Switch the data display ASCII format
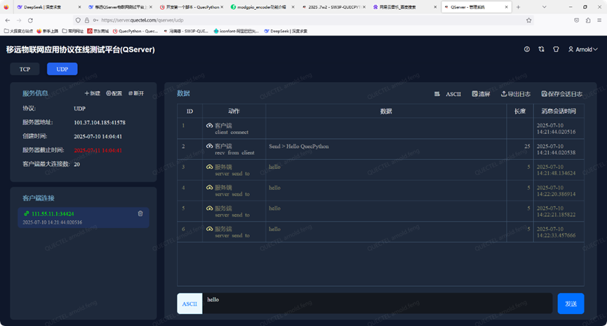607x326 pixels. pos(453,94)
